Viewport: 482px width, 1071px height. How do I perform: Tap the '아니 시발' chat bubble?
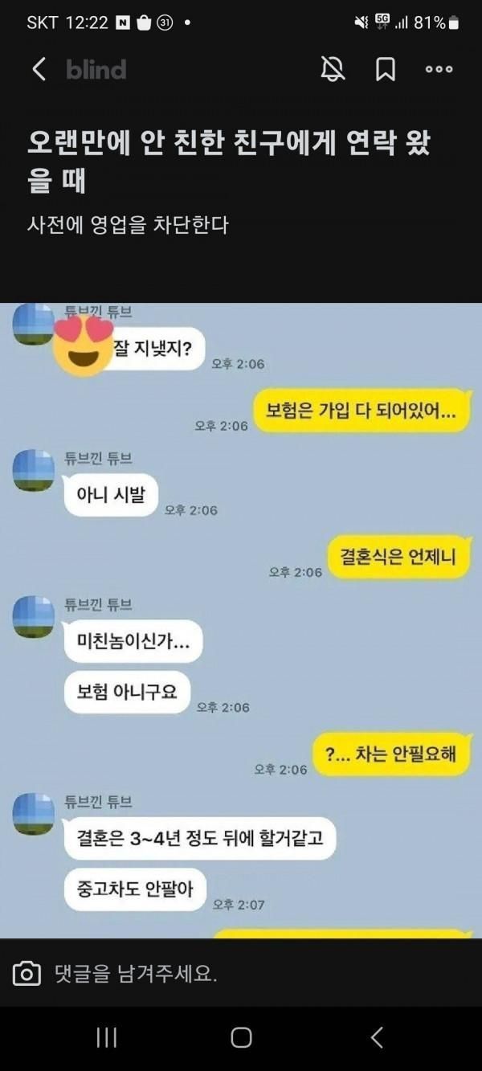[x=111, y=495]
